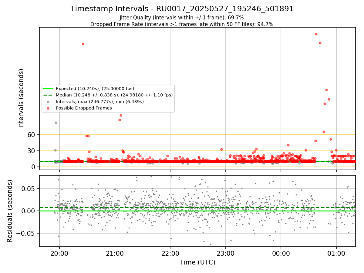Click the solid green line sample in the legend

pyautogui.click(x=49, y=89)
